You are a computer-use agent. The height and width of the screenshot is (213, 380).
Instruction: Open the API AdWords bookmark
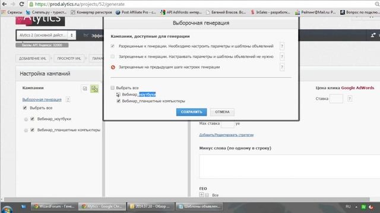coord(181,12)
